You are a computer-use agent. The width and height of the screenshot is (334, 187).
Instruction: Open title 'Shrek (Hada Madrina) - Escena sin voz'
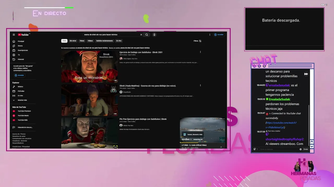pyautogui.click(x=148, y=86)
